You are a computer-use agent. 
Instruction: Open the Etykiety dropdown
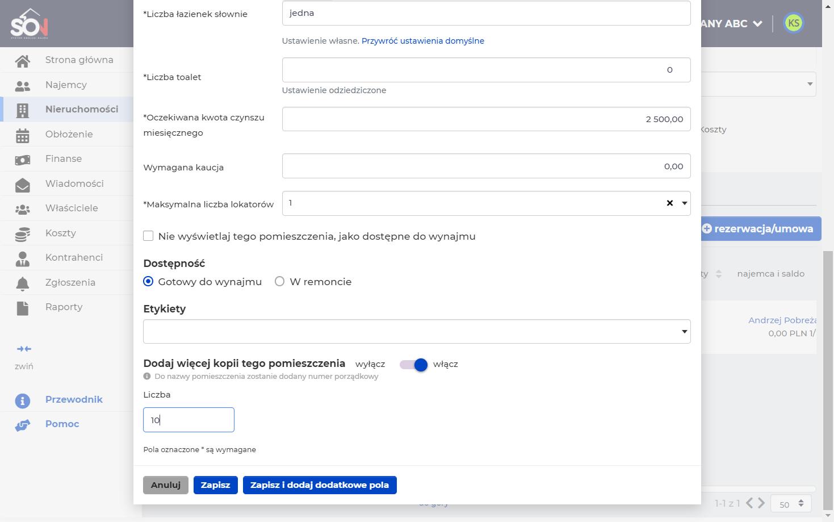pos(417,331)
